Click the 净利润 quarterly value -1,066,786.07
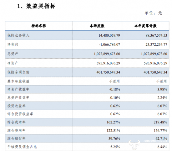Screen dimensions: 172x151 109,44
